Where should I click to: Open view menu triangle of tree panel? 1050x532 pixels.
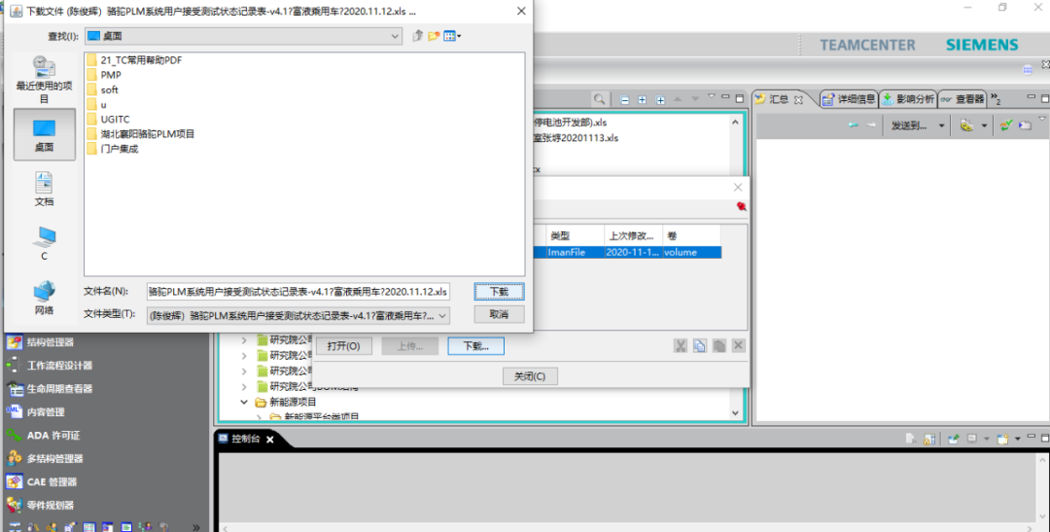[x=711, y=97]
